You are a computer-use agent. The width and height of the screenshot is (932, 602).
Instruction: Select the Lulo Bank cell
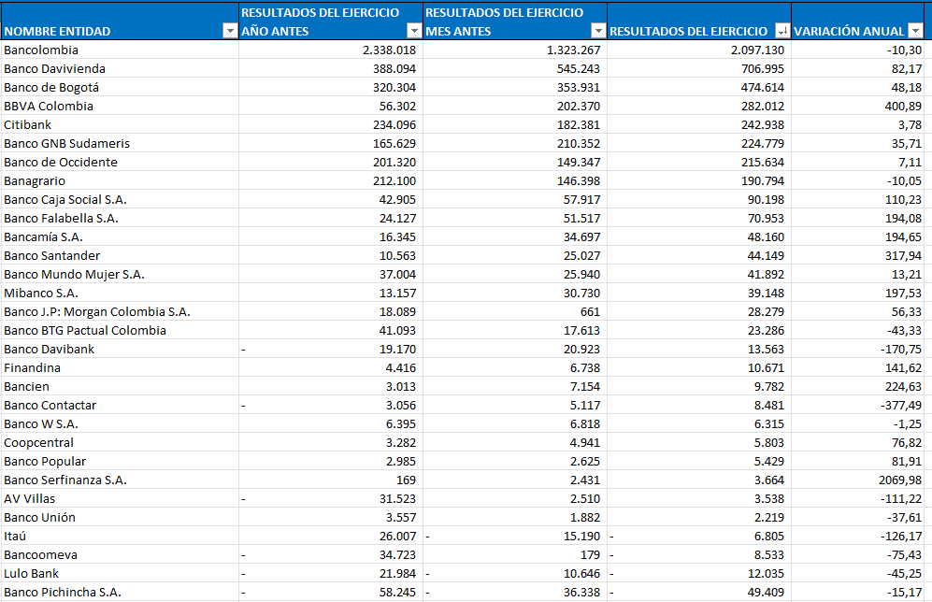[x=120, y=574]
